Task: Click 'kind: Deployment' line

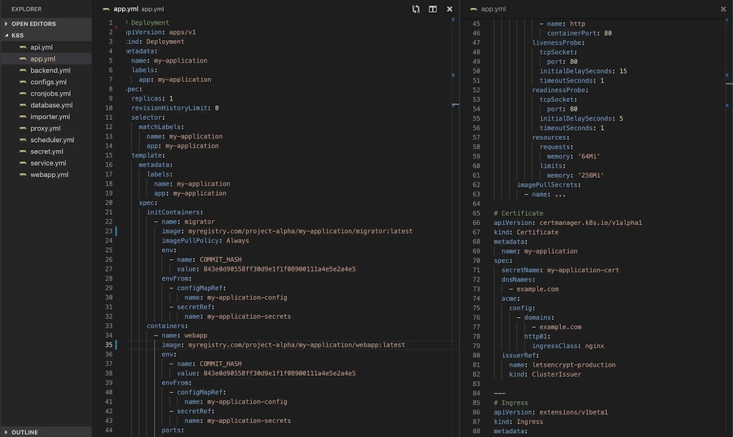Action: [155, 41]
